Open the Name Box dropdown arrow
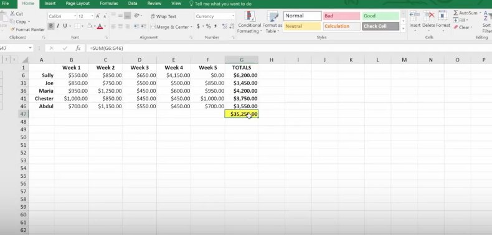This screenshot has height=235, width=492. click(30, 48)
